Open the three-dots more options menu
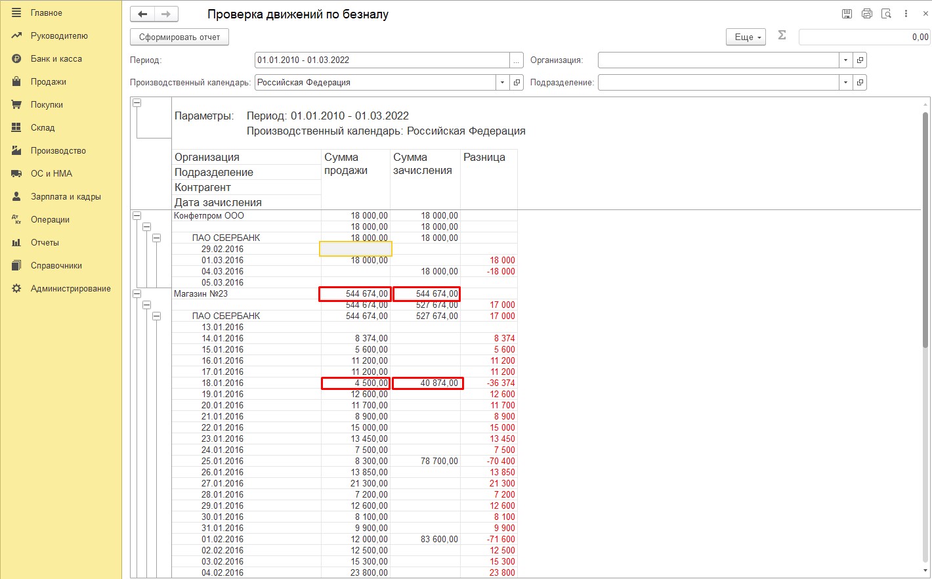932x579 pixels. point(906,14)
